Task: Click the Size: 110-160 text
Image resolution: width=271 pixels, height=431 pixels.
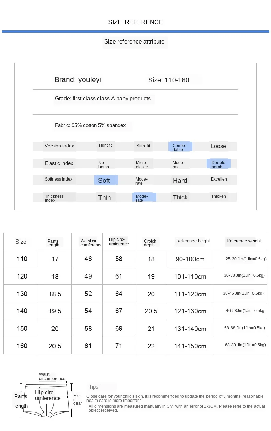Action: 168,80
